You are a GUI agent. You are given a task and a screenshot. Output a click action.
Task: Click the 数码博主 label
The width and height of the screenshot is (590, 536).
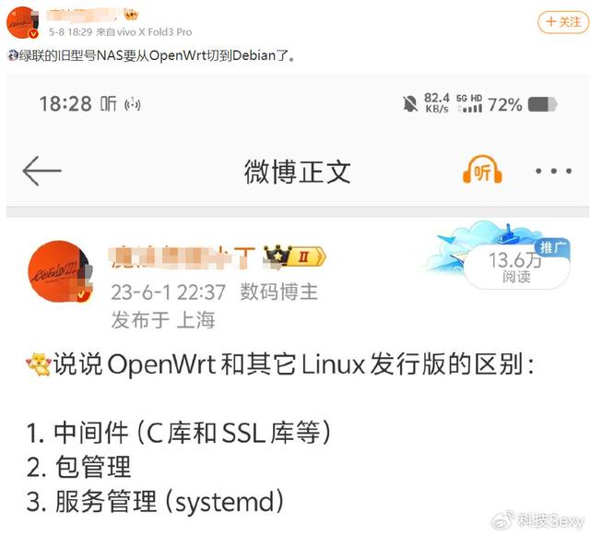pos(278,292)
